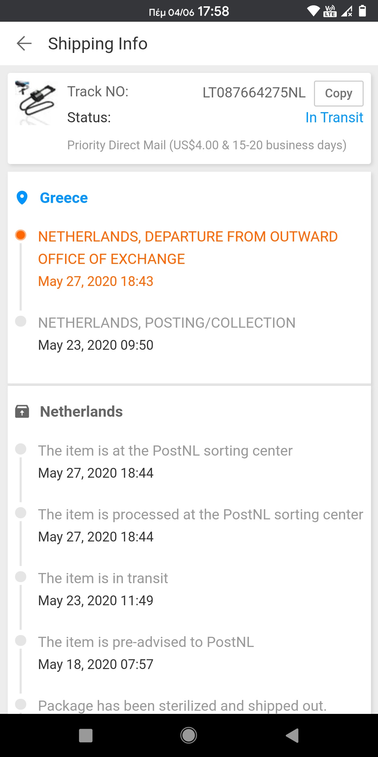Tap the Wi-Fi icon in status bar

(x=313, y=11)
